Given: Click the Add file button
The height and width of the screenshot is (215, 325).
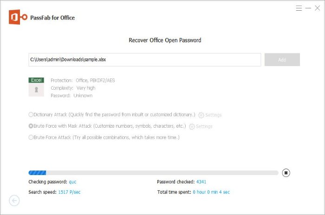Looking at the screenshot, I should click(x=282, y=60).
